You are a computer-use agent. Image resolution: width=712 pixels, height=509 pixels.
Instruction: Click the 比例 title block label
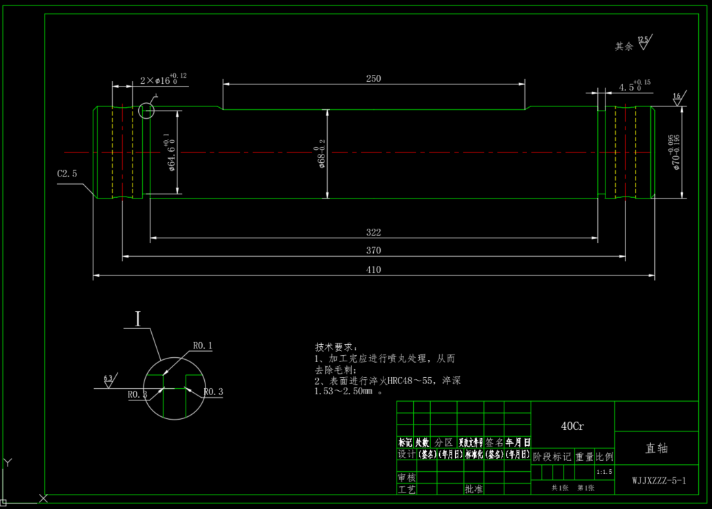[x=605, y=457]
